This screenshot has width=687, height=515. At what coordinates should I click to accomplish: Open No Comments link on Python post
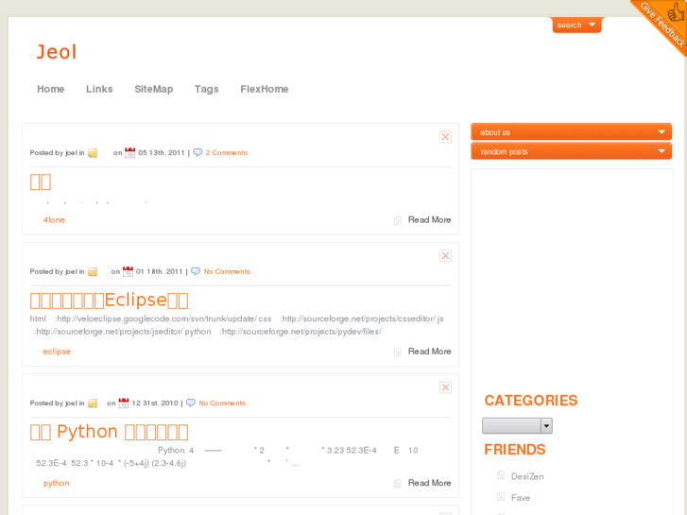222,403
